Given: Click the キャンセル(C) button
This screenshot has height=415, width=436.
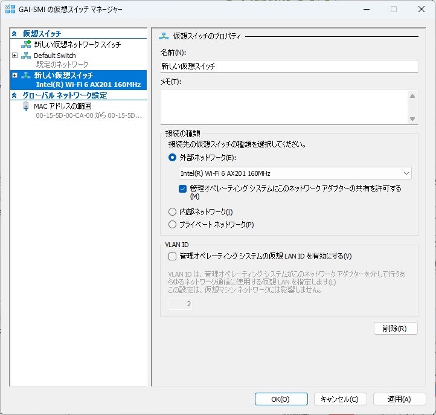Looking at the screenshot, I should (341, 399).
